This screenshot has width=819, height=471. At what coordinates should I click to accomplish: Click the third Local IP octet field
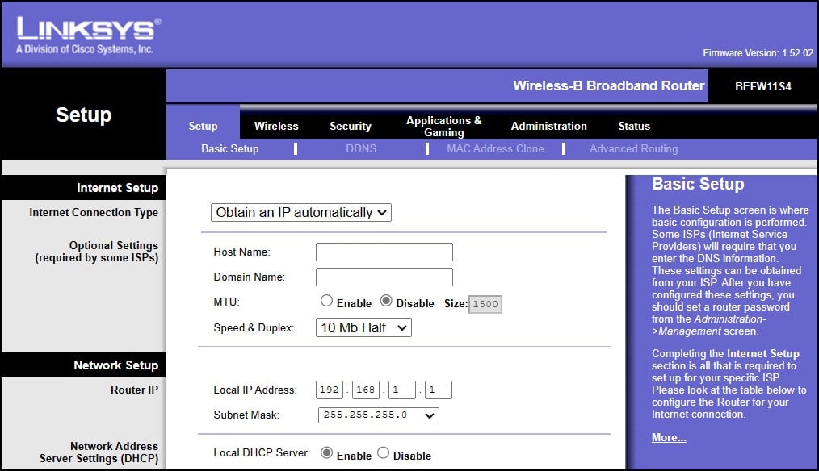402,390
